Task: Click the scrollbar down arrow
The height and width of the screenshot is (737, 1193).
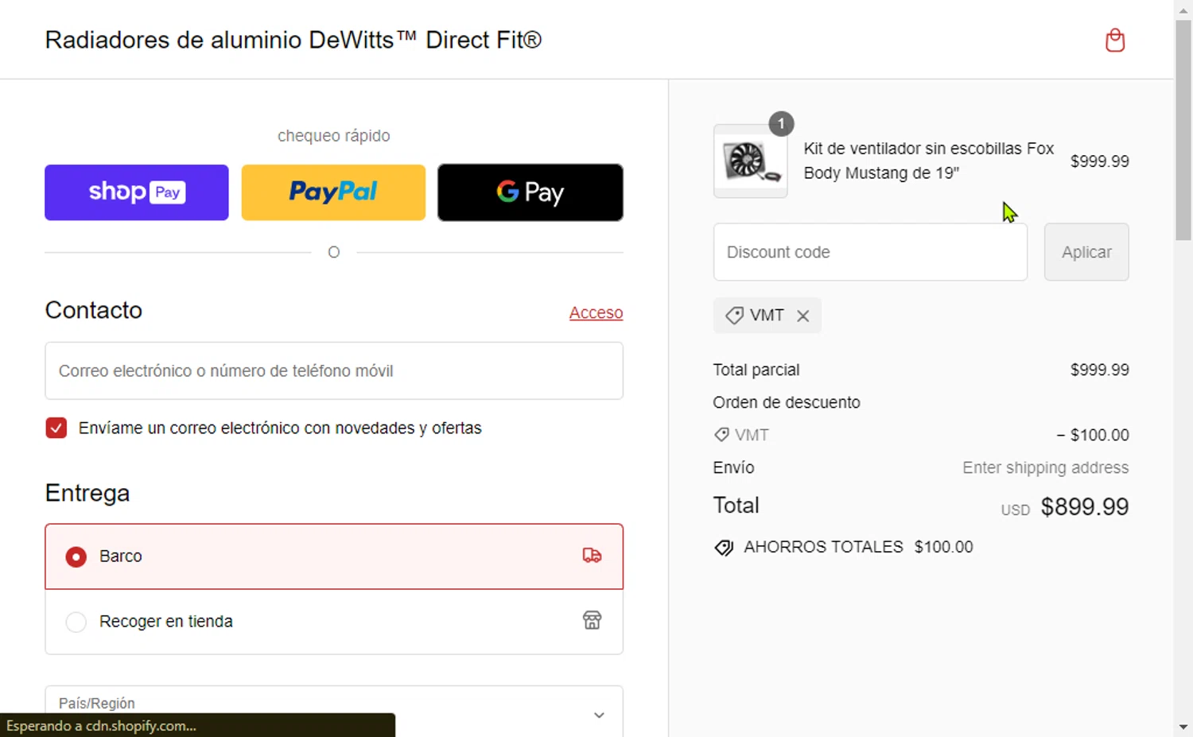Action: tap(1183, 727)
